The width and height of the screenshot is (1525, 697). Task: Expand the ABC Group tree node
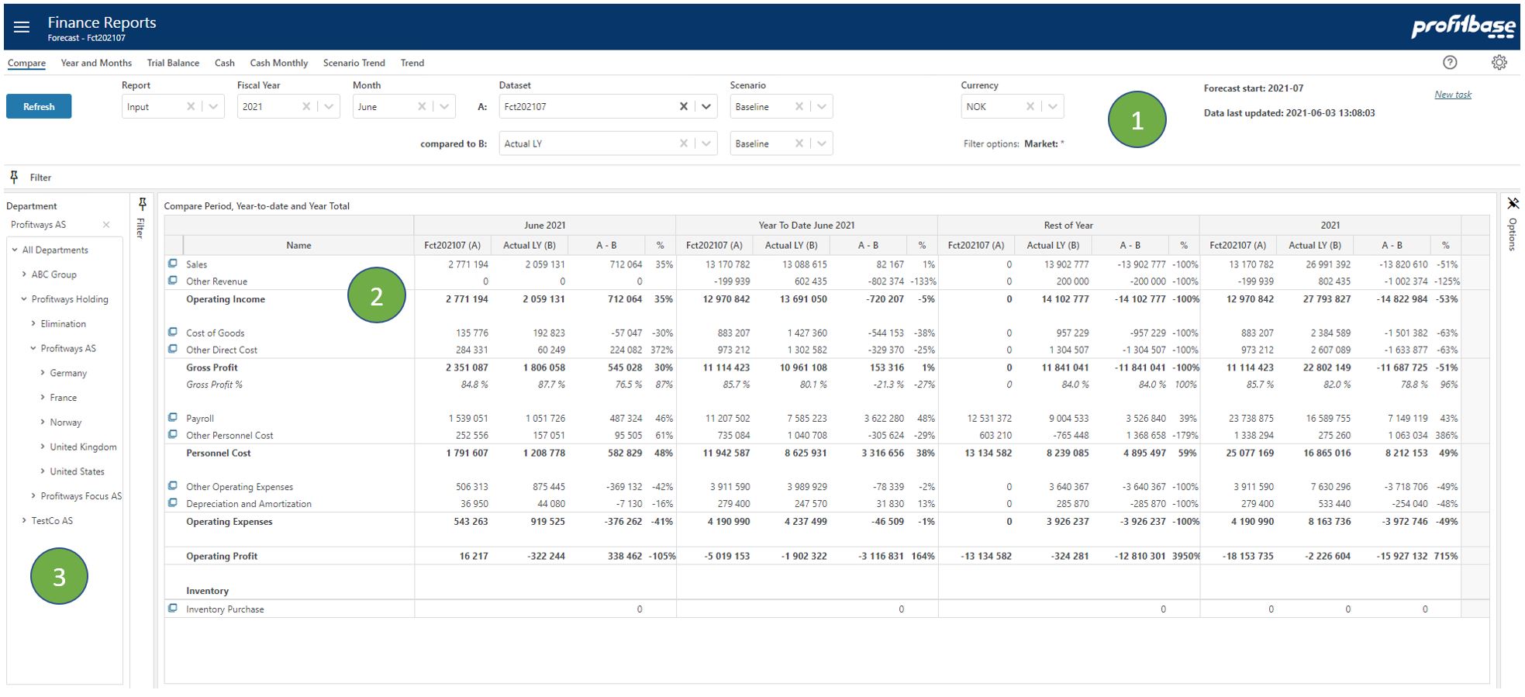[x=24, y=274]
